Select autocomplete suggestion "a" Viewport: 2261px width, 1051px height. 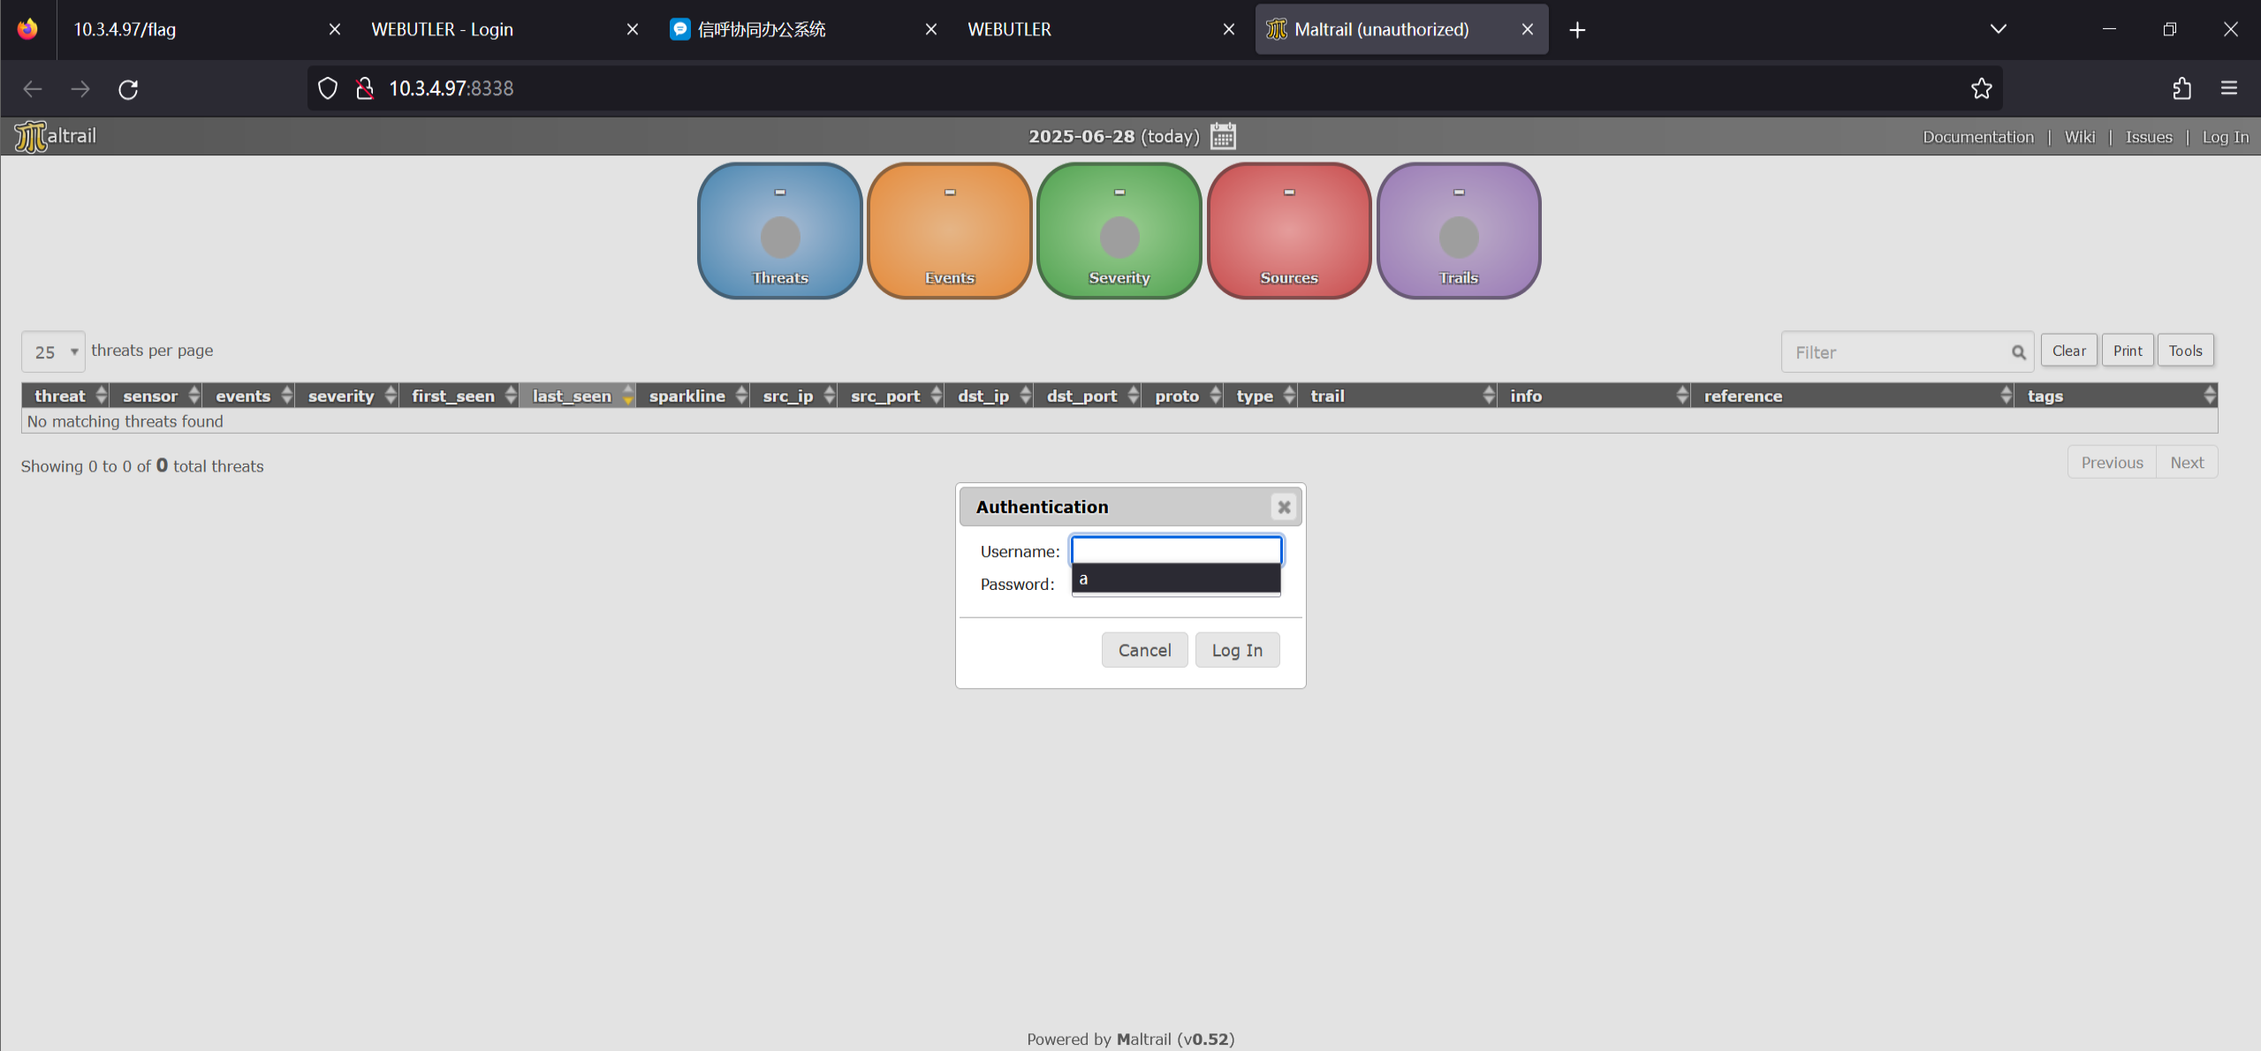point(1175,578)
